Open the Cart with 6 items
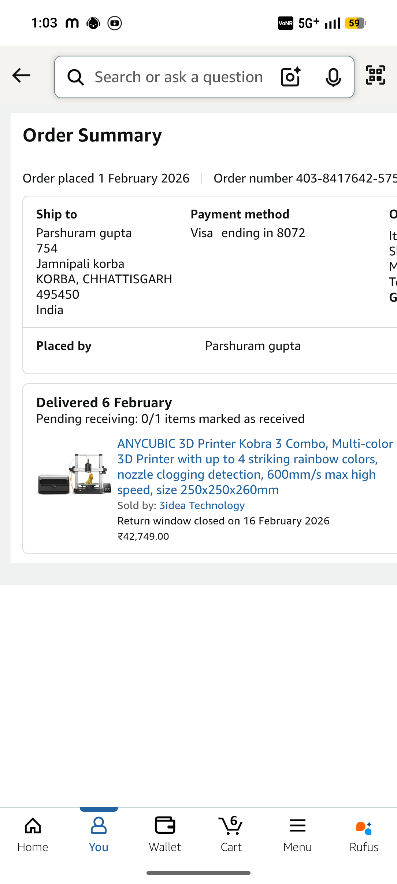397x884 pixels. point(231,834)
